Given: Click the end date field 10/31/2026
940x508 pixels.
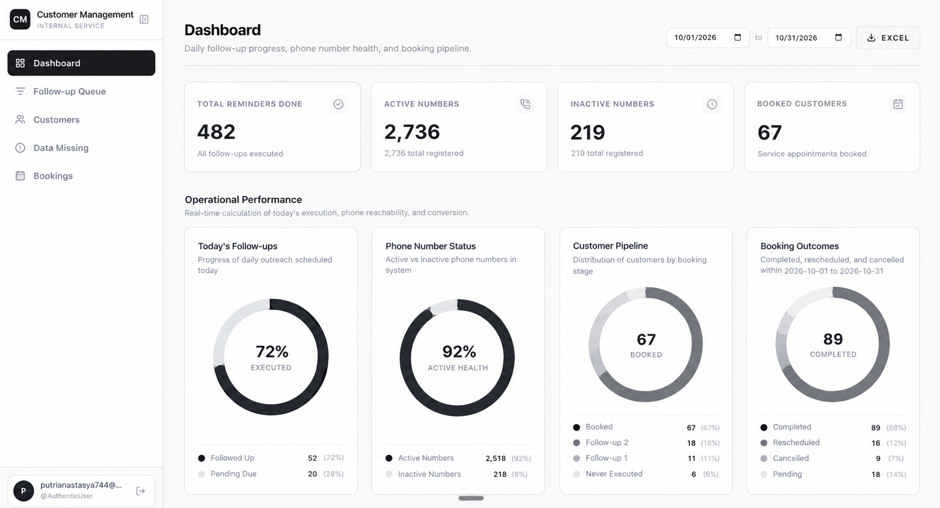Looking at the screenshot, I should tap(809, 37).
